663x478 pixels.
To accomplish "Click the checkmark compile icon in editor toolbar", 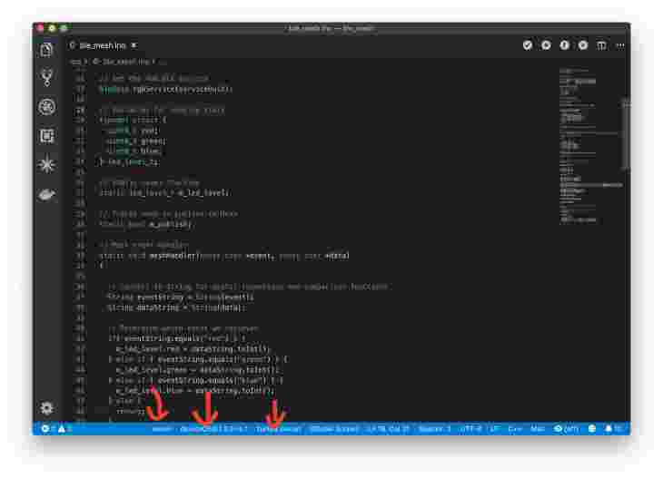I will click(x=528, y=45).
